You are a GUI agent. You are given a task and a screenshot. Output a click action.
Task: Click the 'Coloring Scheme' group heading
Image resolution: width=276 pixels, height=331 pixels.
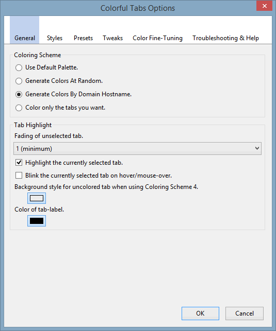38,55
